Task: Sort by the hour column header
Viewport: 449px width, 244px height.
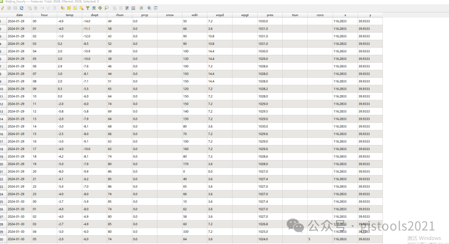Action: (x=44, y=15)
